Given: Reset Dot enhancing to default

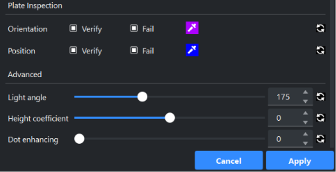Looking at the screenshot, I should tap(321, 139).
